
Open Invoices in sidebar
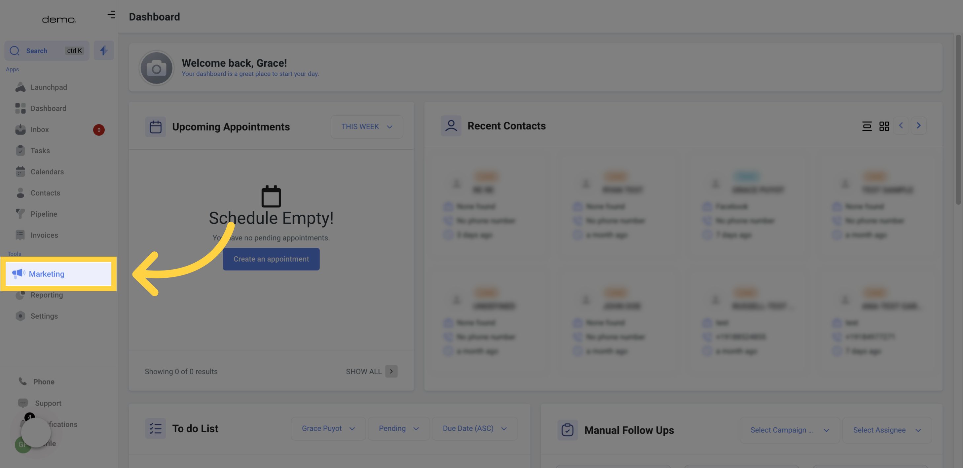tap(44, 235)
